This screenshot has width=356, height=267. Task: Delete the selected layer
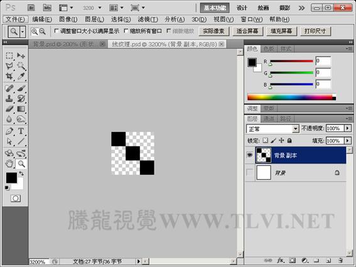(x=340, y=261)
